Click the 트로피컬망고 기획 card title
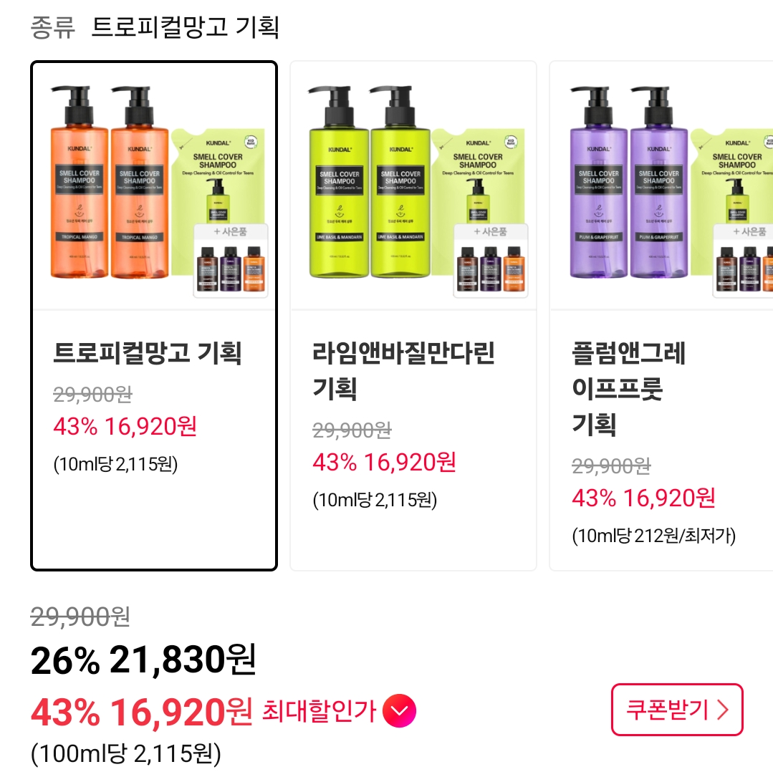773x782 pixels. 148,352
